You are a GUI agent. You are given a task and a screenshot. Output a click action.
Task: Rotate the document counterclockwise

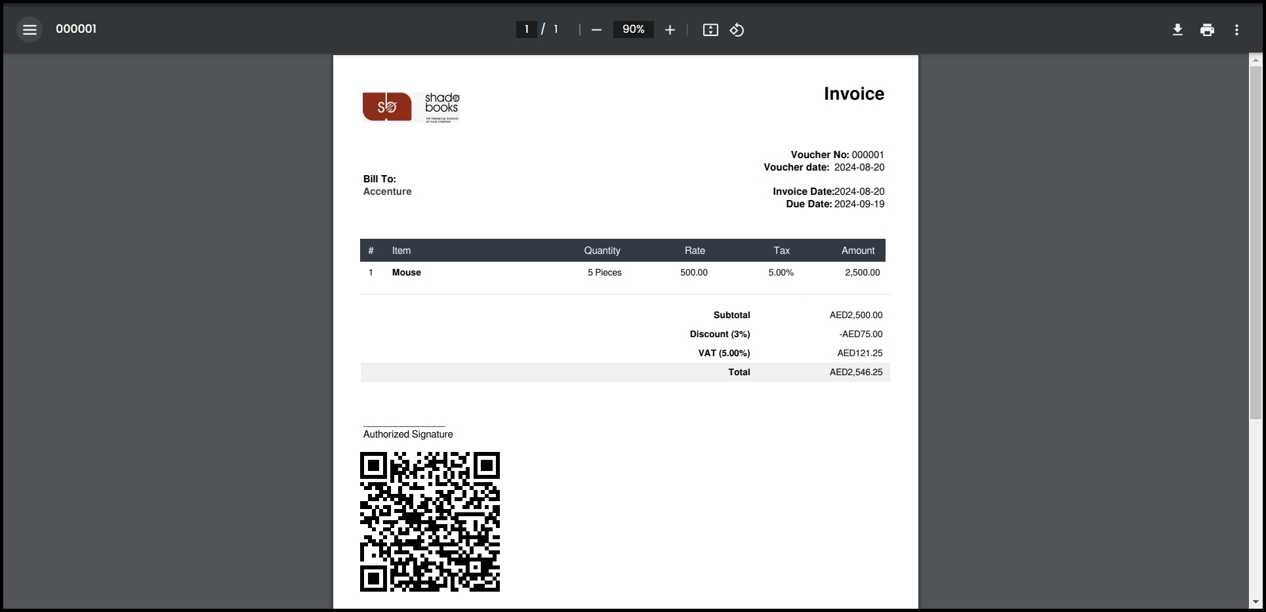point(737,30)
